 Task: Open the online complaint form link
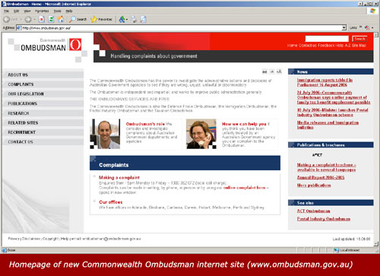245,188
